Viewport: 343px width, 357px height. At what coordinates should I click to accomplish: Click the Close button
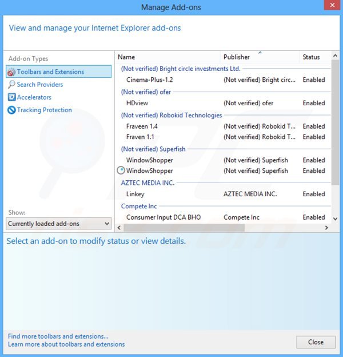(316, 342)
